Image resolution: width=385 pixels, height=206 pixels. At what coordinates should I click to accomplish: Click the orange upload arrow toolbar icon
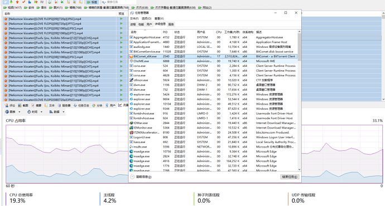(x=17, y=2)
